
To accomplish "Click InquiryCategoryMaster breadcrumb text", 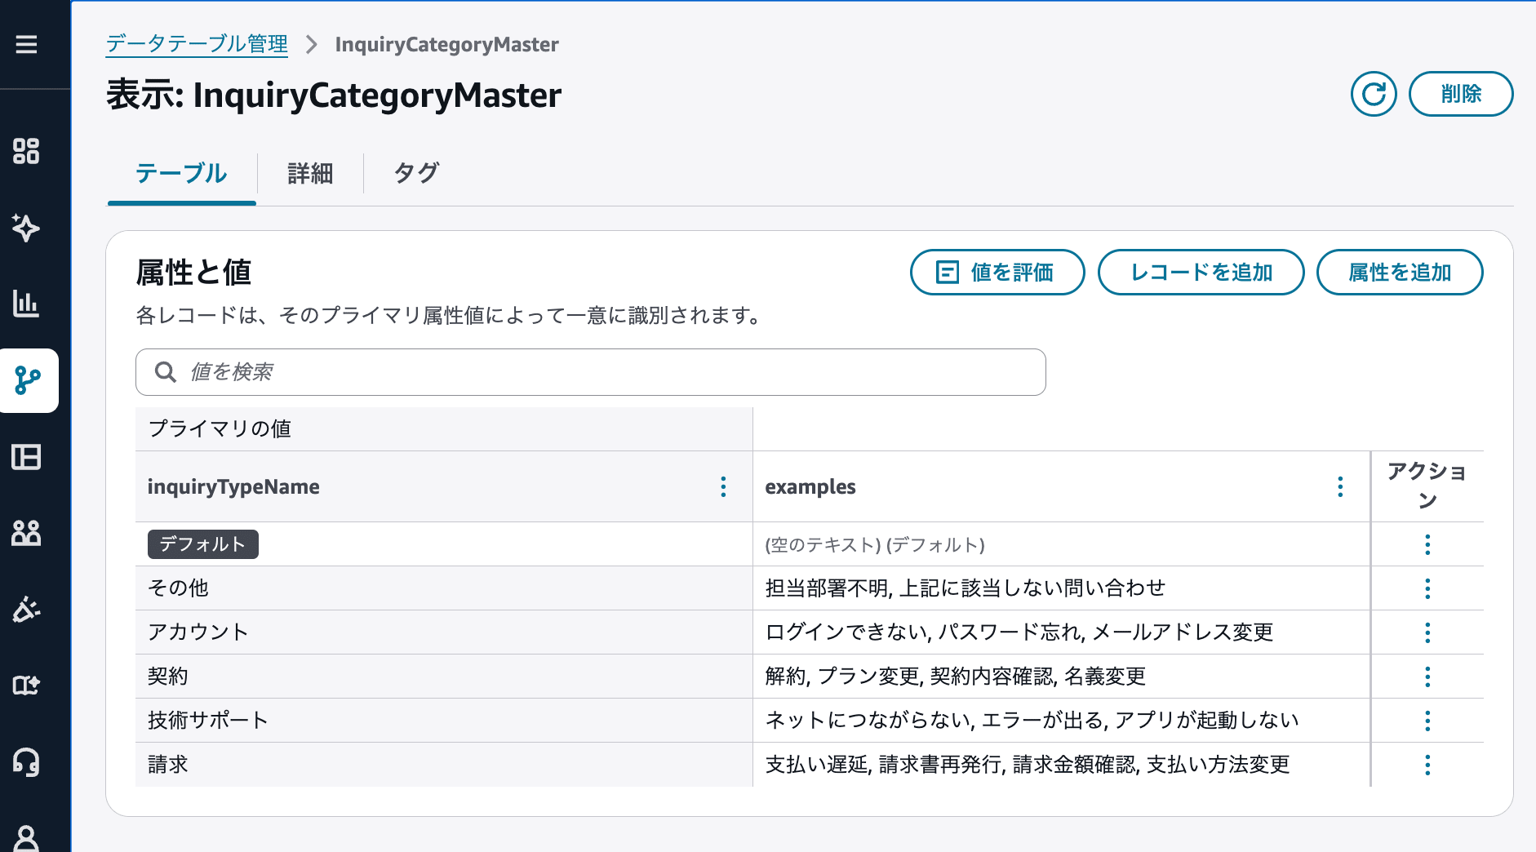I will (447, 44).
